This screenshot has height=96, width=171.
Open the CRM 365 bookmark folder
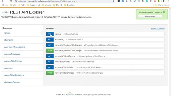(57, 5)
